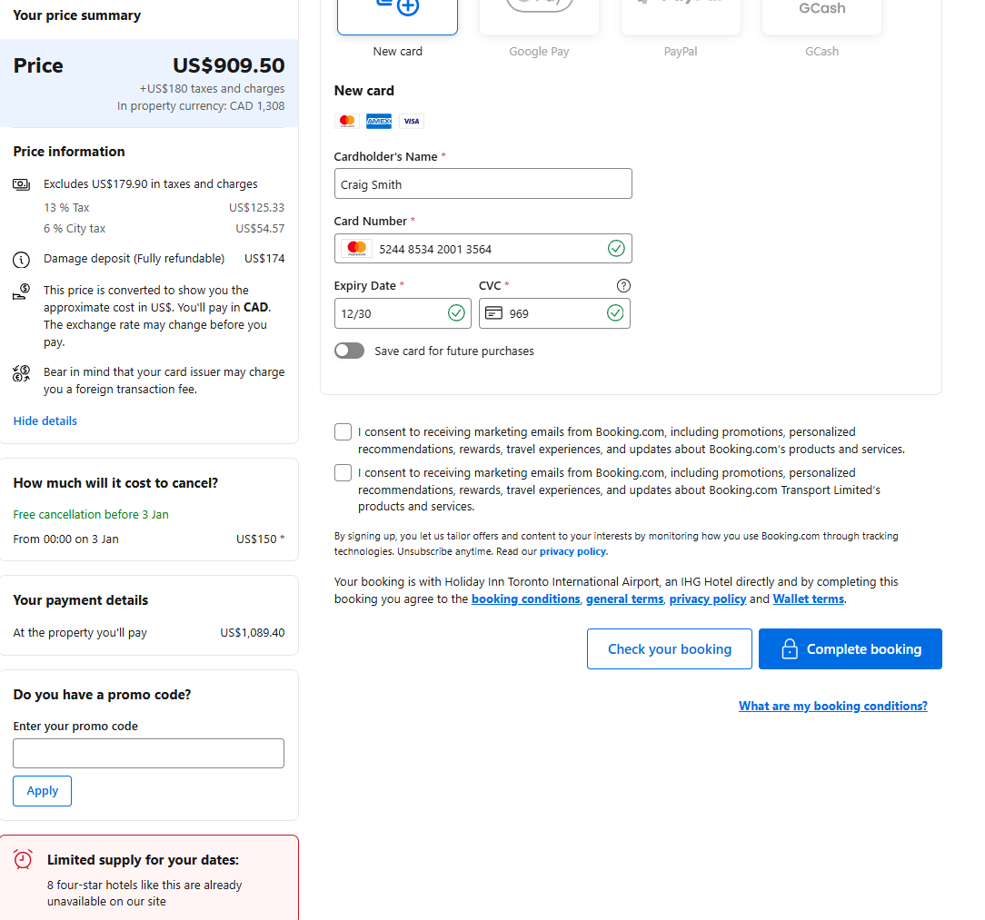Select the Google Pay payment option
This screenshot has width=985, height=920.
(x=539, y=14)
